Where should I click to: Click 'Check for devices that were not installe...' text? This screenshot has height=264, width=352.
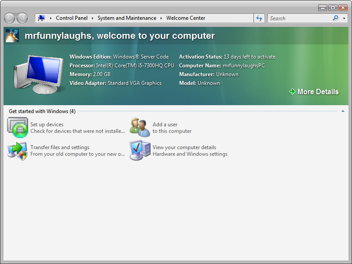(x=78, y=131)
